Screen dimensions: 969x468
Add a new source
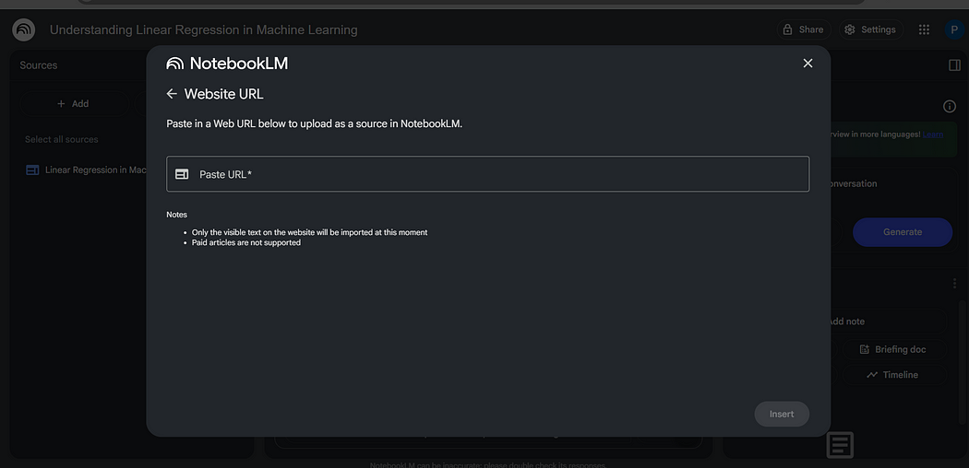[73, 104]
